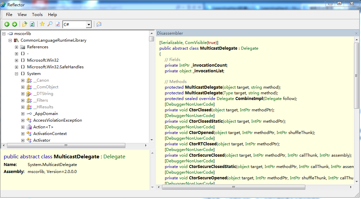Viewport: 361px width, 199px height.
Task: Open Search with the magnifier icon
Action: [x=50, y=24]
